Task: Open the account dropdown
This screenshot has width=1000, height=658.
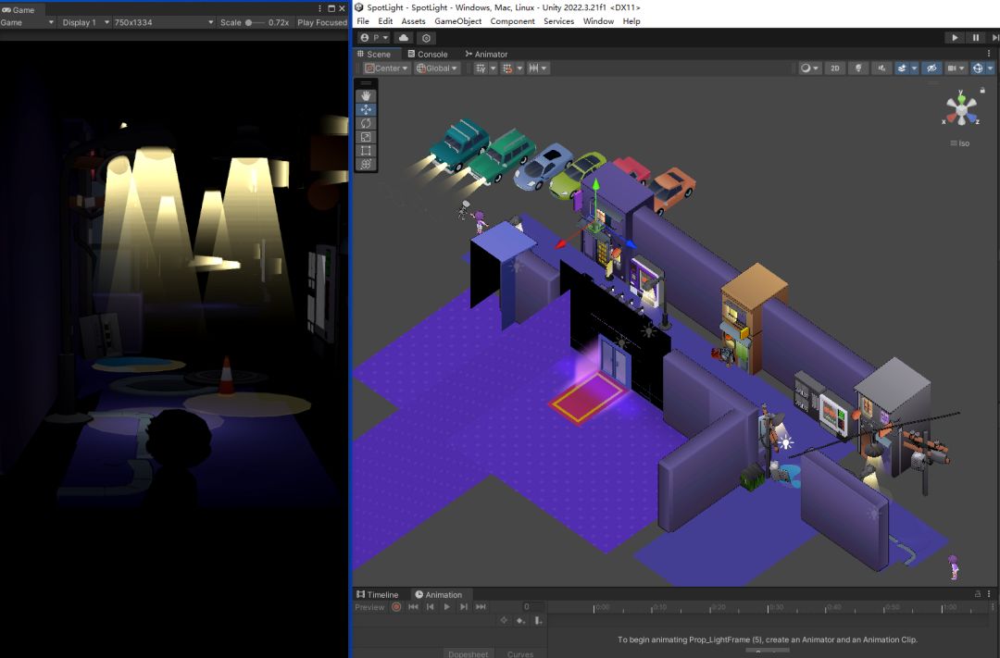Action: pyautogui.click(x=374, y=38)
